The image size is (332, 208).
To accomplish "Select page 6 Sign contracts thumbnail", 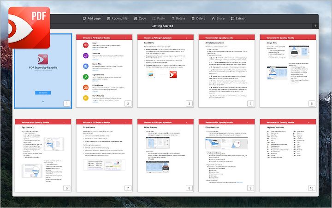I will (43, 155).
